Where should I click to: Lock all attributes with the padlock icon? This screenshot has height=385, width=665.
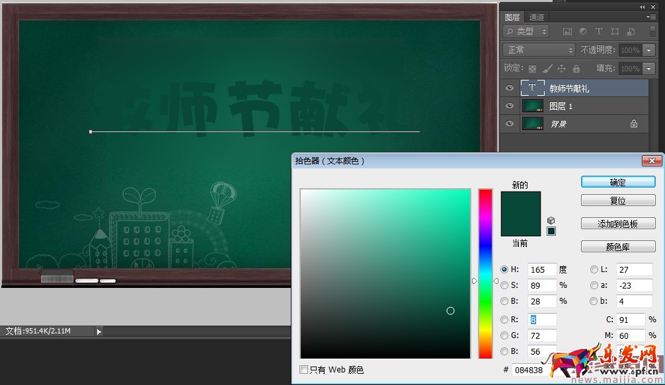576,69
